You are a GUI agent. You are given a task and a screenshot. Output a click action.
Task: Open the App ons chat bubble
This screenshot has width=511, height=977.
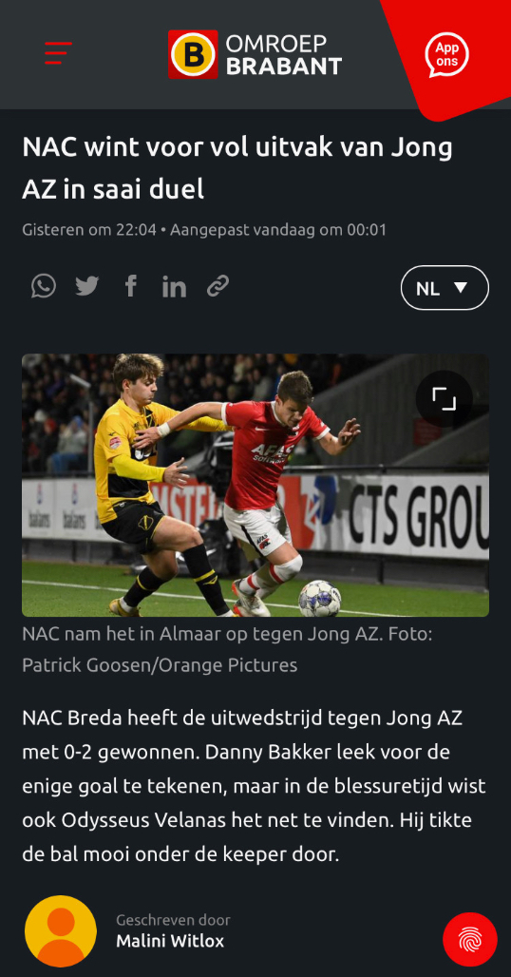tap(447, 55)
